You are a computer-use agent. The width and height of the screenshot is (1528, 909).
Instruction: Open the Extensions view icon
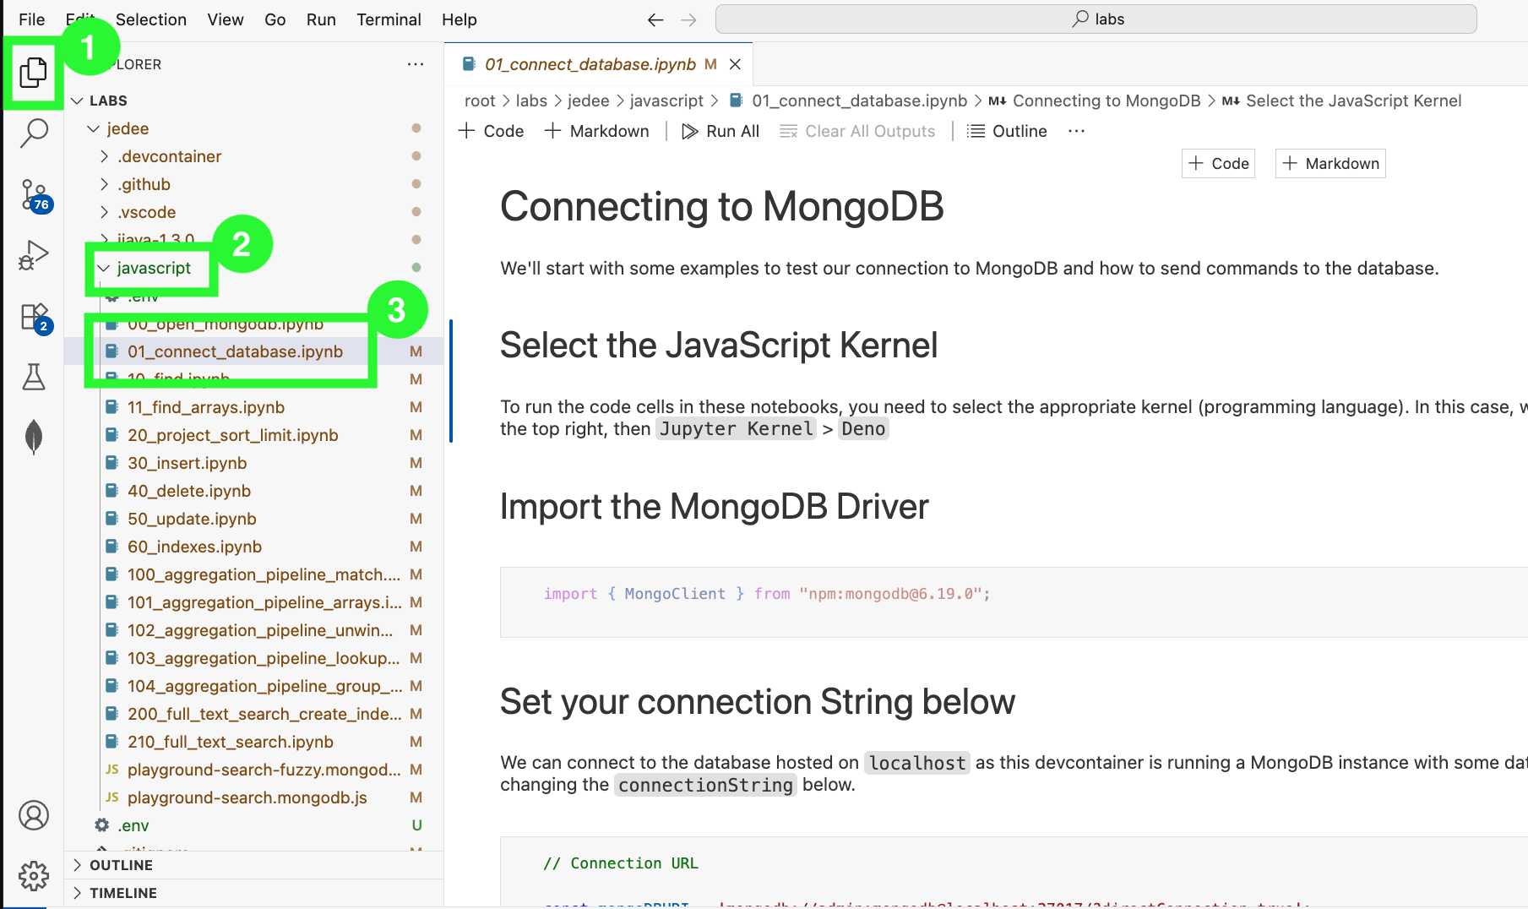click(x=35, y=318)
